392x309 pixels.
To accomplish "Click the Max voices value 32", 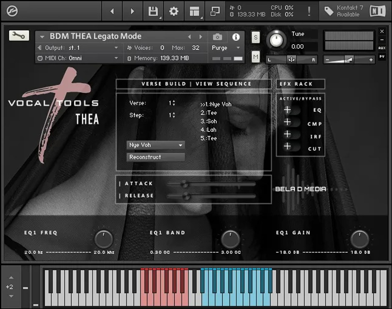I will (x=196, y=48).
